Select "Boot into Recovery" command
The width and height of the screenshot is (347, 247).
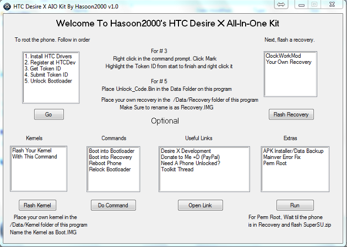(110, 157)
